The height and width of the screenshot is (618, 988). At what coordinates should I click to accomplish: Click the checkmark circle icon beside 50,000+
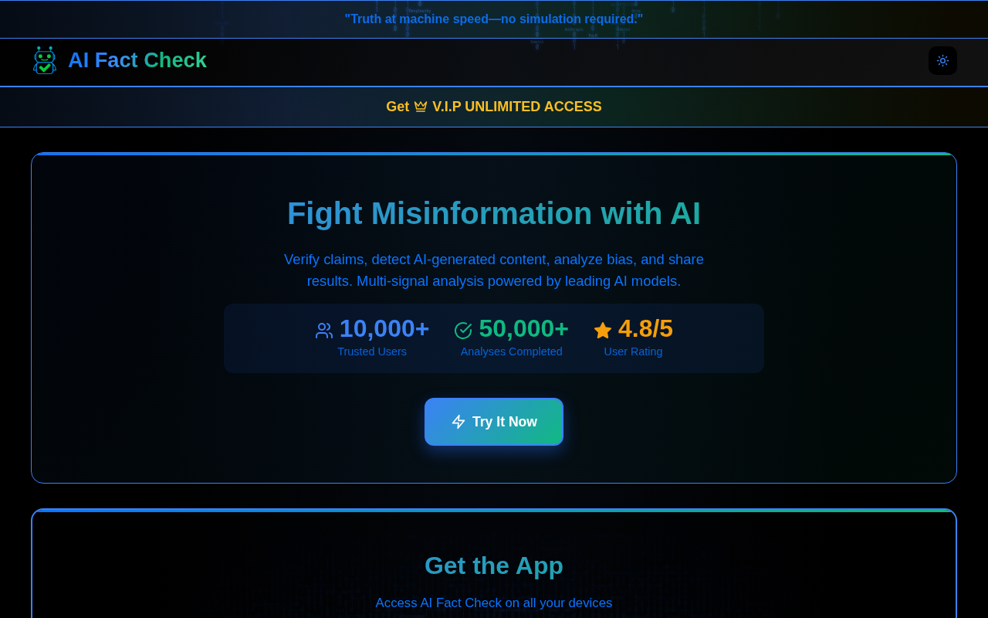tap(463, 331)
